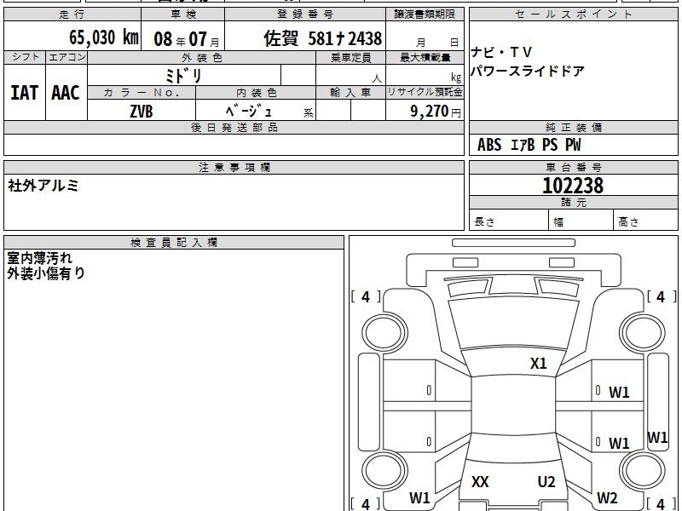Image resolution: width=682 pixels, height=511 pixels.
Task: Click the 注意事項欄 section header
Action: [234, 167]
